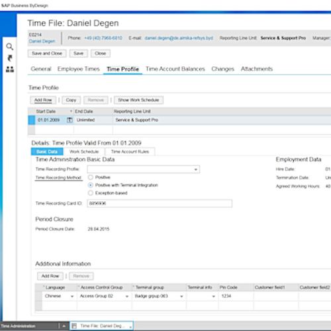Open the phone number link
Viewport: 331px width, 331px height.
click(103, 38)
